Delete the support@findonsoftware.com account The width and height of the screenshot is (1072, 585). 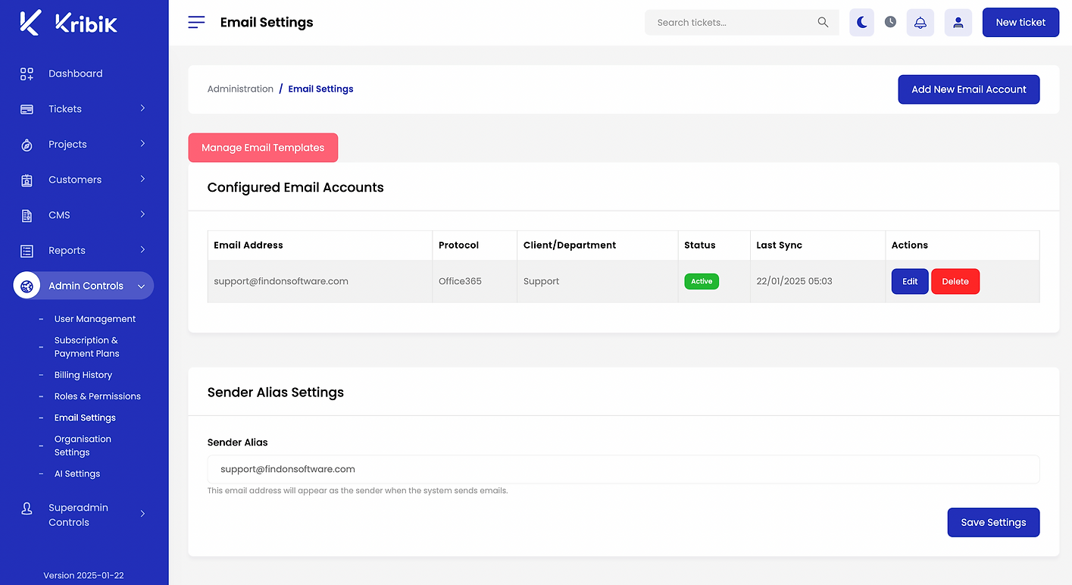tap(955, 281)
